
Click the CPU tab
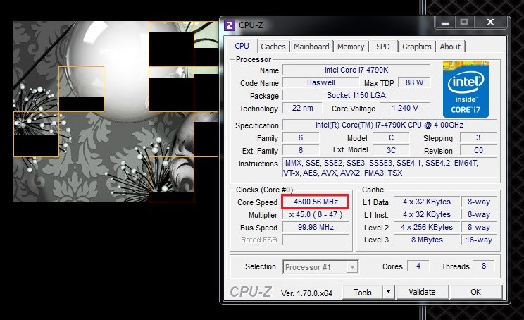242,46
